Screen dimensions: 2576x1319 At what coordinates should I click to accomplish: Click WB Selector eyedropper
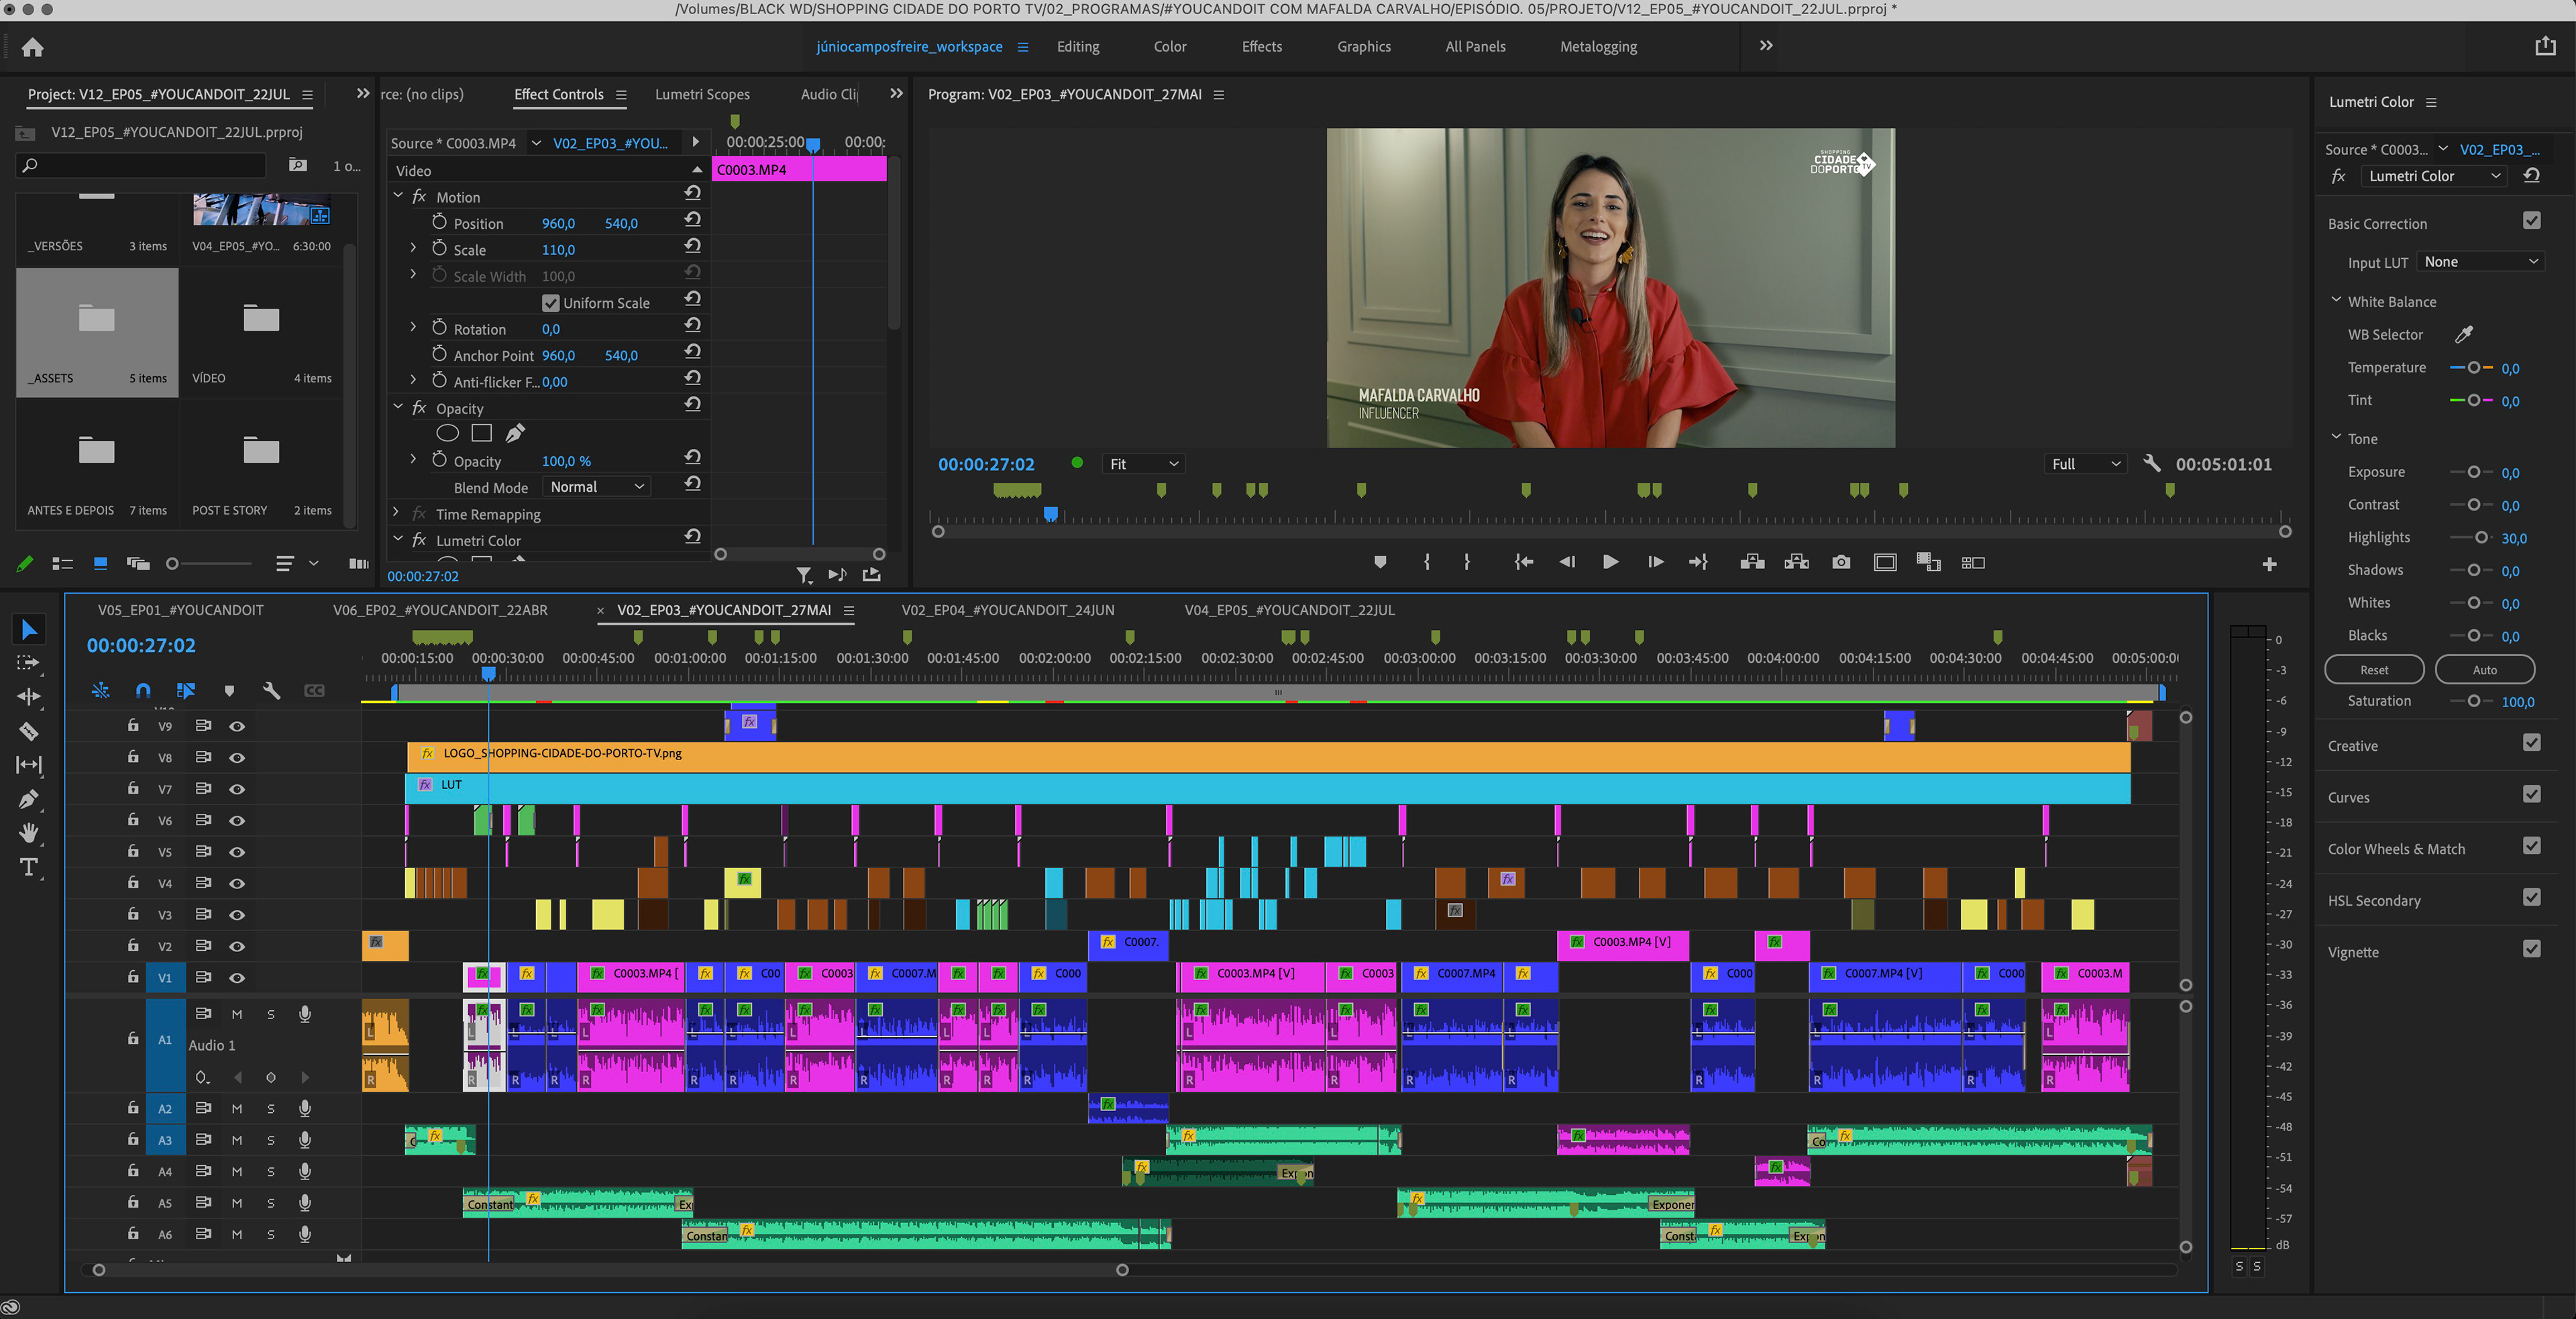[x=2464, y=334]
